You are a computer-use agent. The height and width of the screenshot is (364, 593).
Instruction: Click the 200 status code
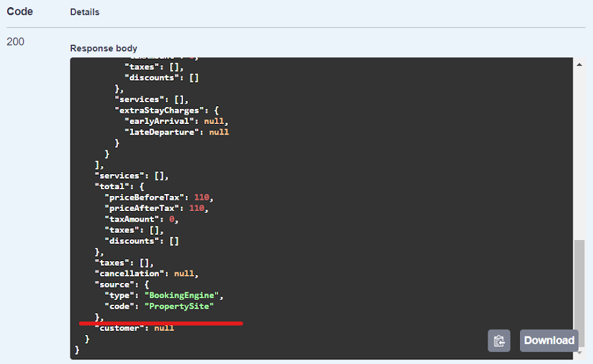[16, 42]
